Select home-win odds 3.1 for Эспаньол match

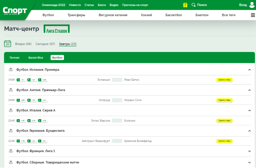tap(21, 80)
